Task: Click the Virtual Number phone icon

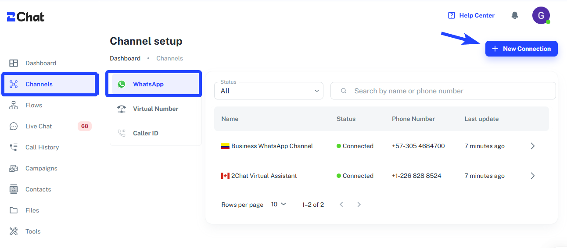Action: [122, 109]
